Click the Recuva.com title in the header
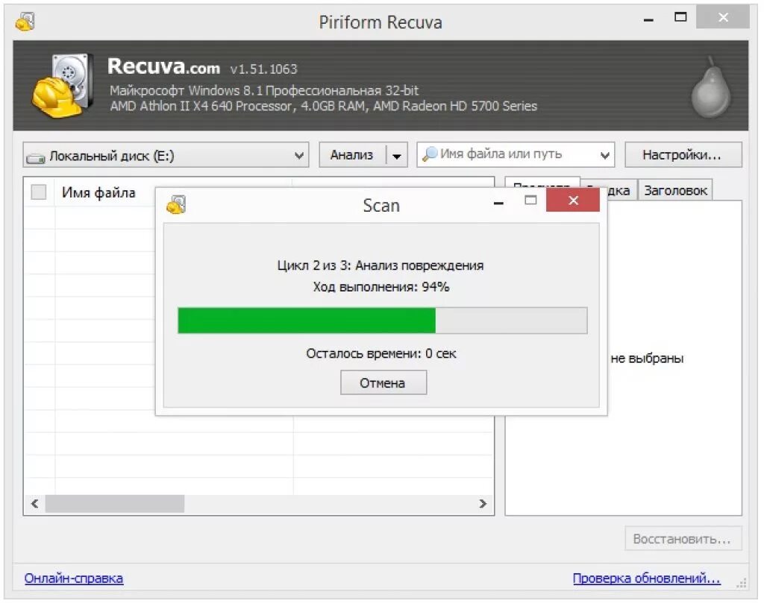 (x=163, y=66)
